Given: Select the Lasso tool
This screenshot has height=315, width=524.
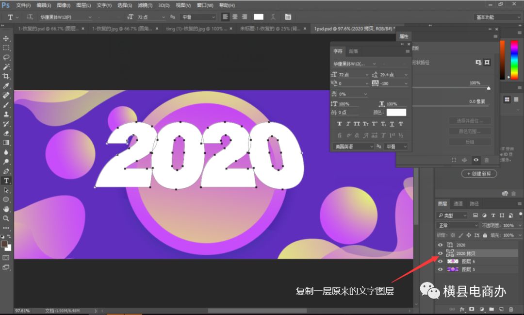Looking at the screenshot, I should [x=6, y=58].
